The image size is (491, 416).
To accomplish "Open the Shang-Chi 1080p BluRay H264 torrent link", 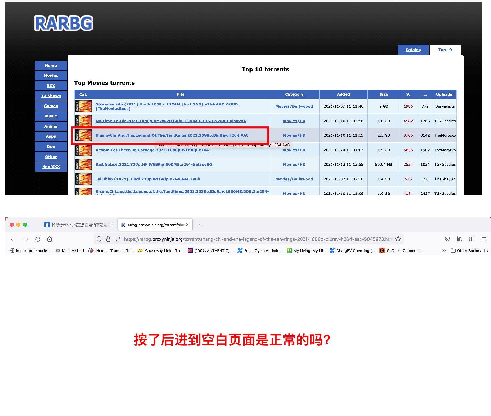I will tap(172, 135).
